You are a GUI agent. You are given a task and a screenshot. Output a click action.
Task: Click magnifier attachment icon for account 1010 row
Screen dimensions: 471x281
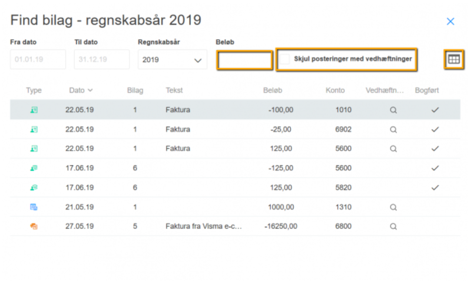coord(393,110)
